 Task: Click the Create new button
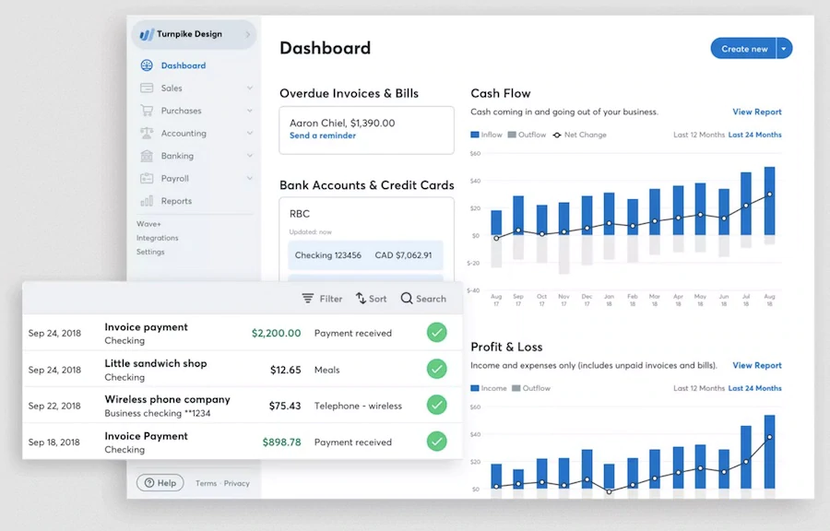pos(743,49)
